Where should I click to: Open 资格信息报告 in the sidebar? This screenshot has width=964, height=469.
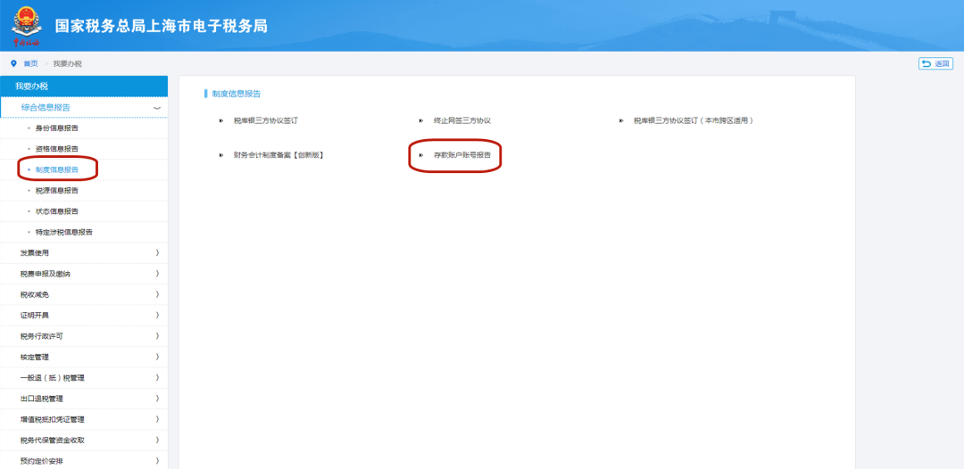pyautogui.click(x=56, y=149)
